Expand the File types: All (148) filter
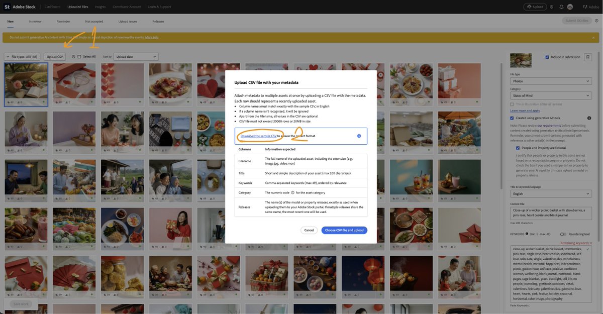Screen dimensions: 603x314 pyautogui.click(x=23, y=57)
